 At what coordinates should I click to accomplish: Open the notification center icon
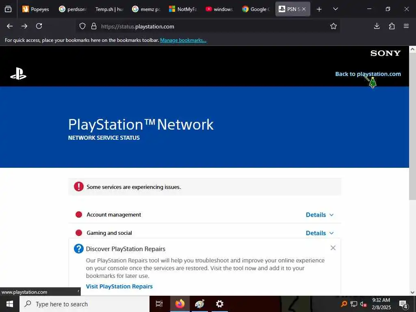point(403,304)
